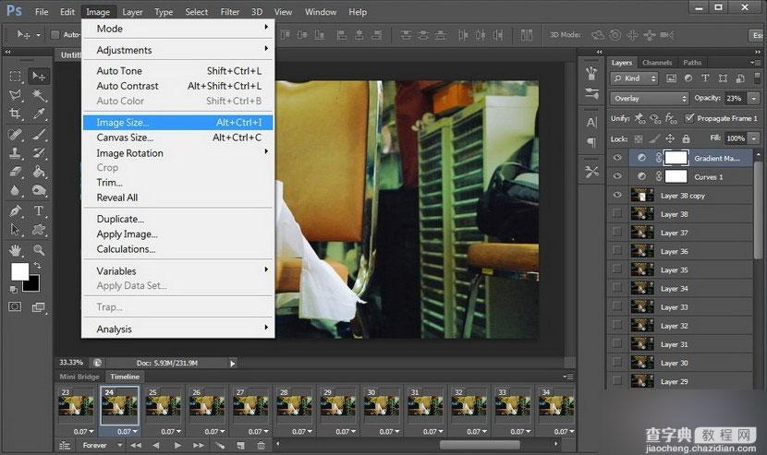767x455 pixels.
Task: Select the Rectangular Marquee tool
Action: point(15,76)
